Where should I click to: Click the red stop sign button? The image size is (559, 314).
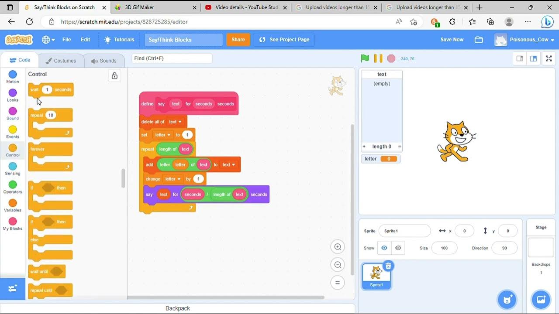[x=391, y=58]
